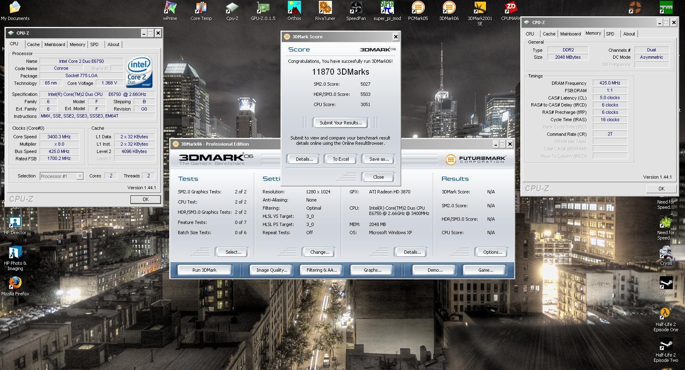Switch to Mainboard tab in left CPU-Z window
This screenshot has height=370, width=685.
click(x=55, y=44)
